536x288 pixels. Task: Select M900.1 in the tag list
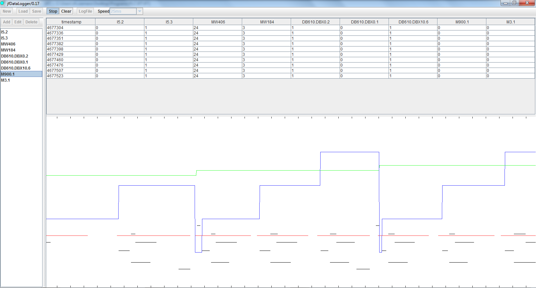[x=21, y=74]
